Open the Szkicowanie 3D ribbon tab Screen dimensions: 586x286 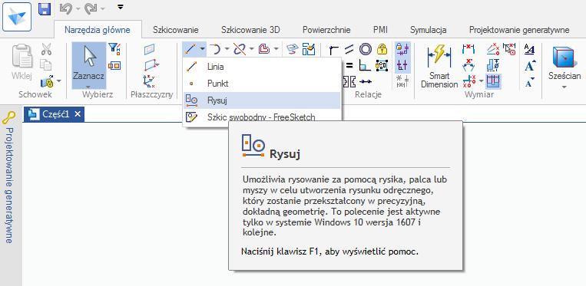[x=250, y=30]
